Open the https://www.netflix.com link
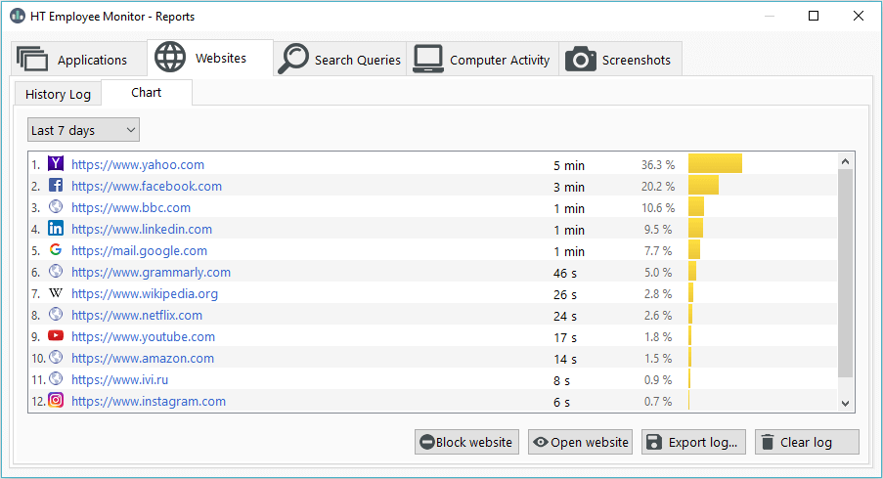 click(137, 315)
